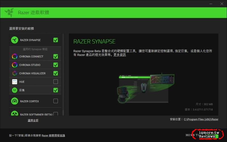Viewport: 227px width, 142px height.
Task: Click the Chroma Visualizer icon
Action: [x=15, y=73]
